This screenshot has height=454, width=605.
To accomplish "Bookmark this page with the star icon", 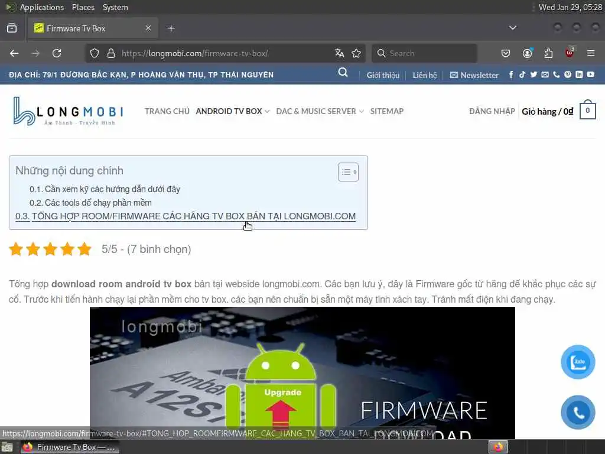I will (x=356, y=53).
